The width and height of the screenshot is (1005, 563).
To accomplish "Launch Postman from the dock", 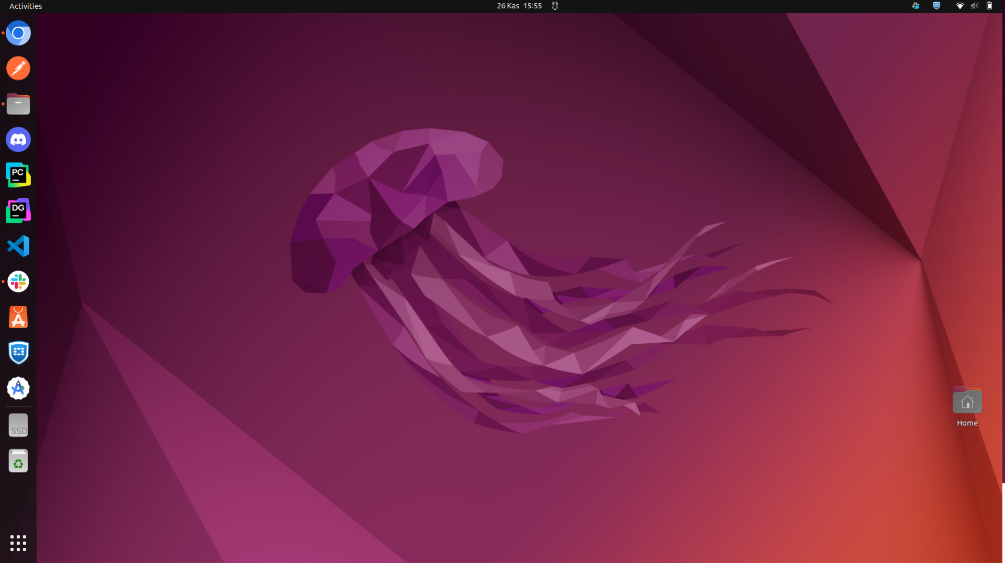I will [18, 69].
